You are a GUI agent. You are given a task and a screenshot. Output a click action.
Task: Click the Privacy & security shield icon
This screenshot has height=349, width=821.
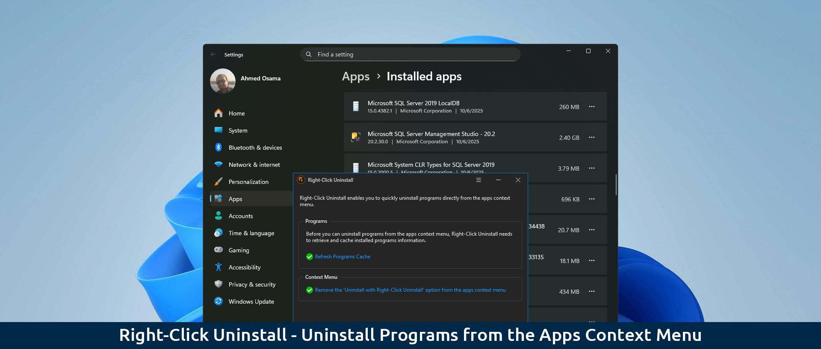point(219,284)
